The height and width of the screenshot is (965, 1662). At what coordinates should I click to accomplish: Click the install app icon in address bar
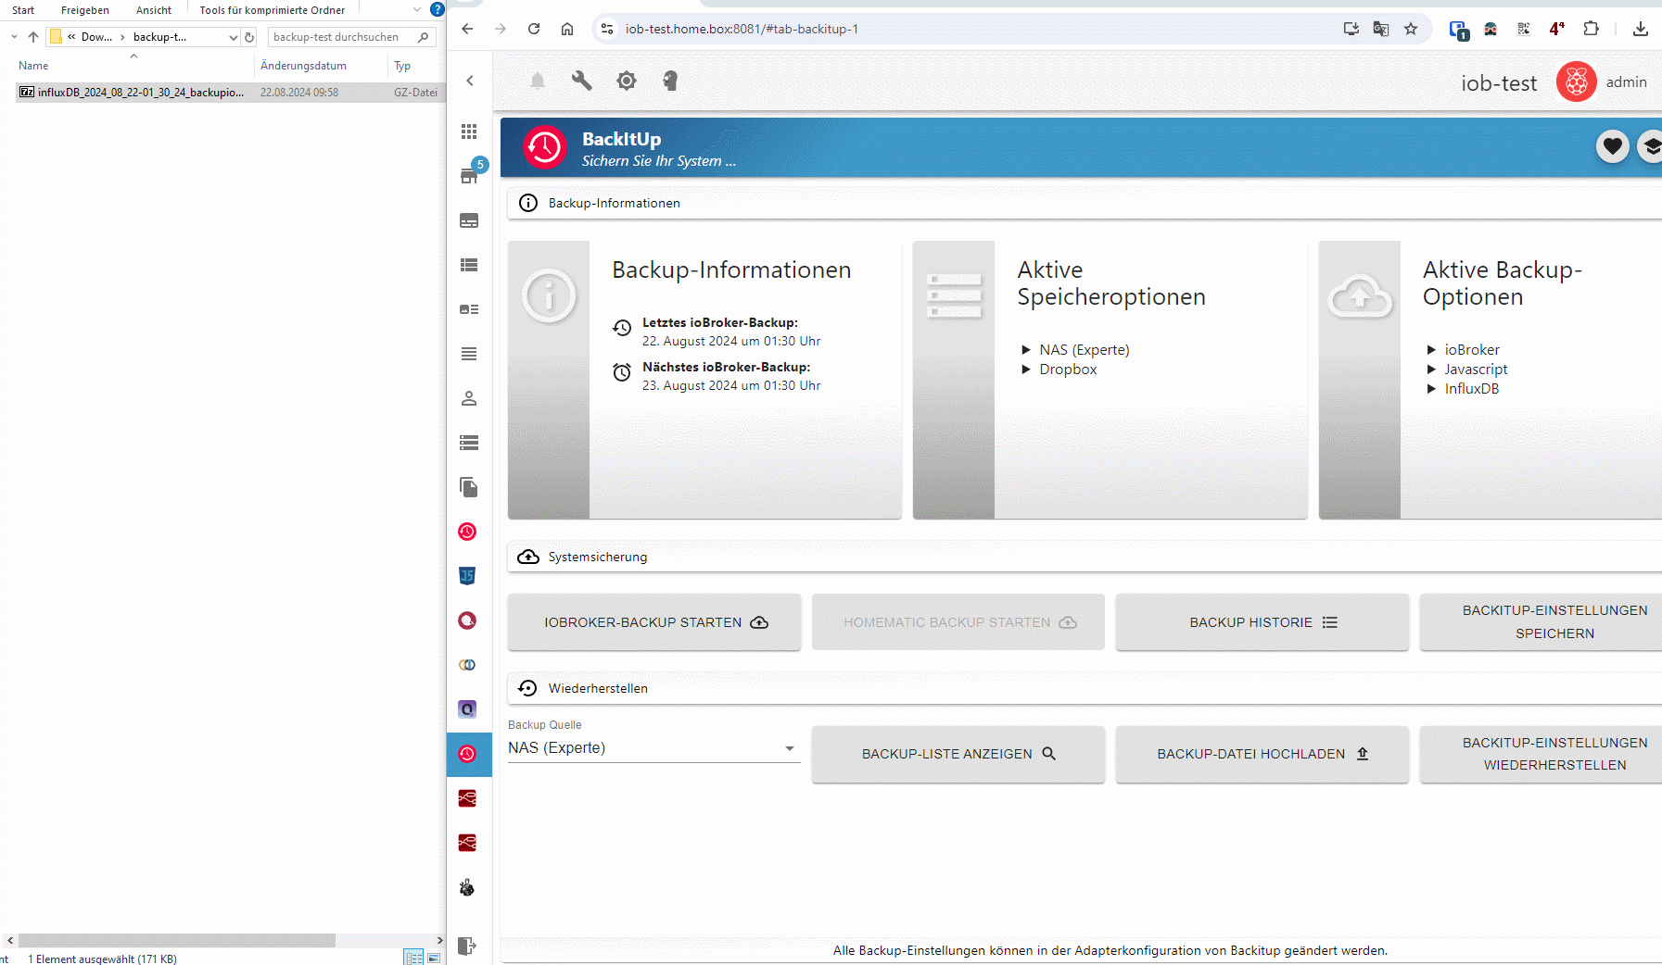coord(1351,29)
